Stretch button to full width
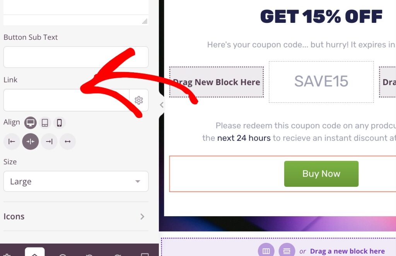Image resolution: width=396 pixels, height=256 pixels. pos(68,142)
